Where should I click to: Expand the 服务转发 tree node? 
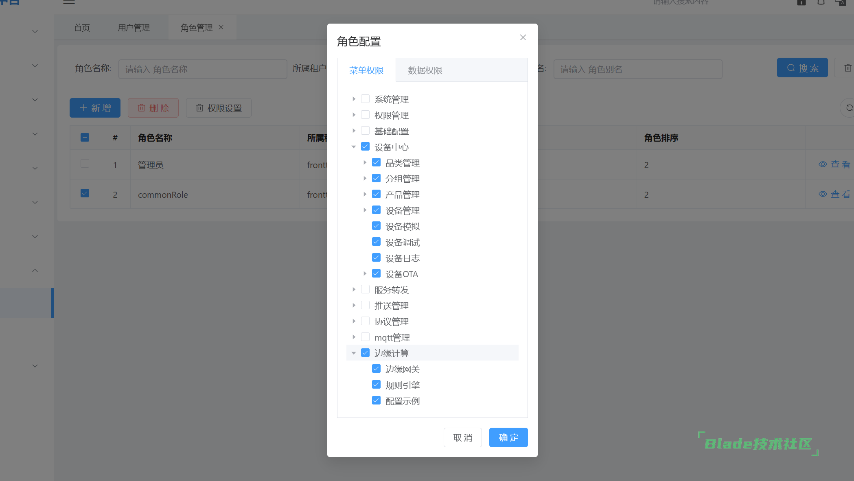click(354, 289)
